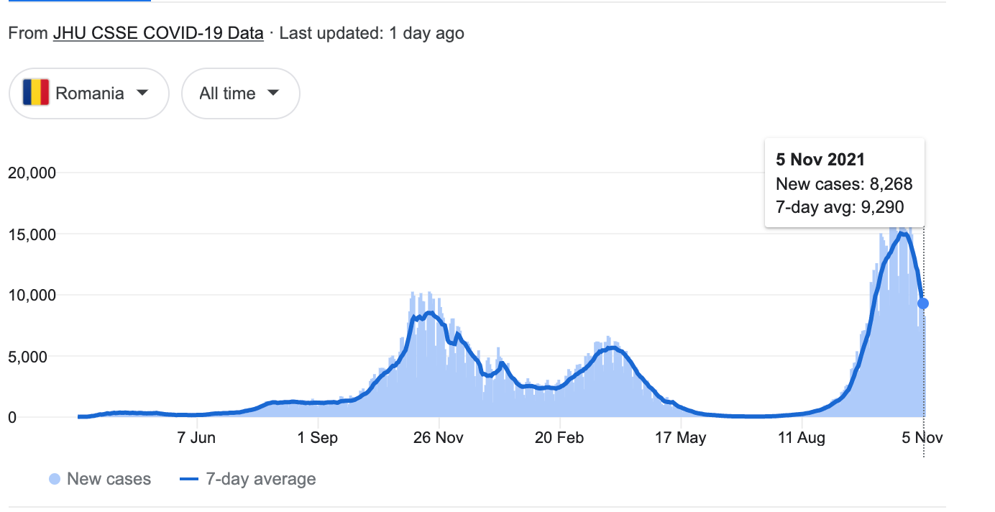Click "New cases: 8,268" in the tooltip
The image size is (995, 512).
click(844, 184)
